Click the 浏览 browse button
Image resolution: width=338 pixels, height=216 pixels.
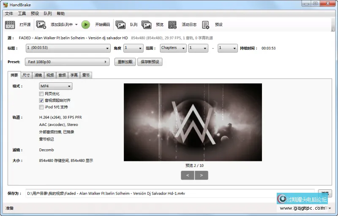tap(325, 193)
